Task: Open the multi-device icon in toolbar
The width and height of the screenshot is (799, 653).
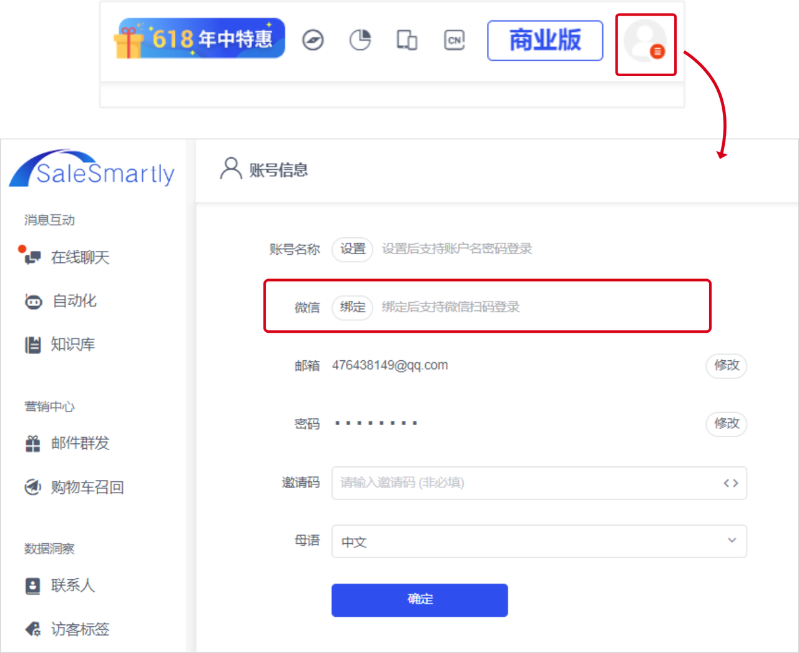Action: (x=407, y=41)
